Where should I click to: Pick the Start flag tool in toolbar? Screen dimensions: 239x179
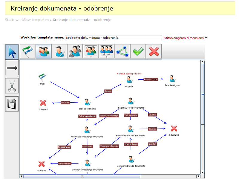point(27,51)
